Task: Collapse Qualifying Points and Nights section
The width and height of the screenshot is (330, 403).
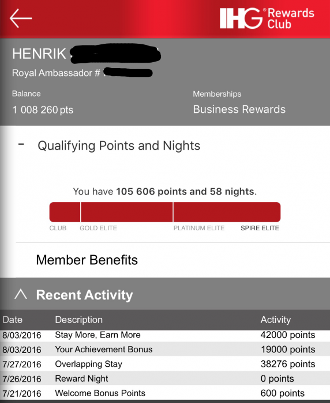Action: pos(21,145)
